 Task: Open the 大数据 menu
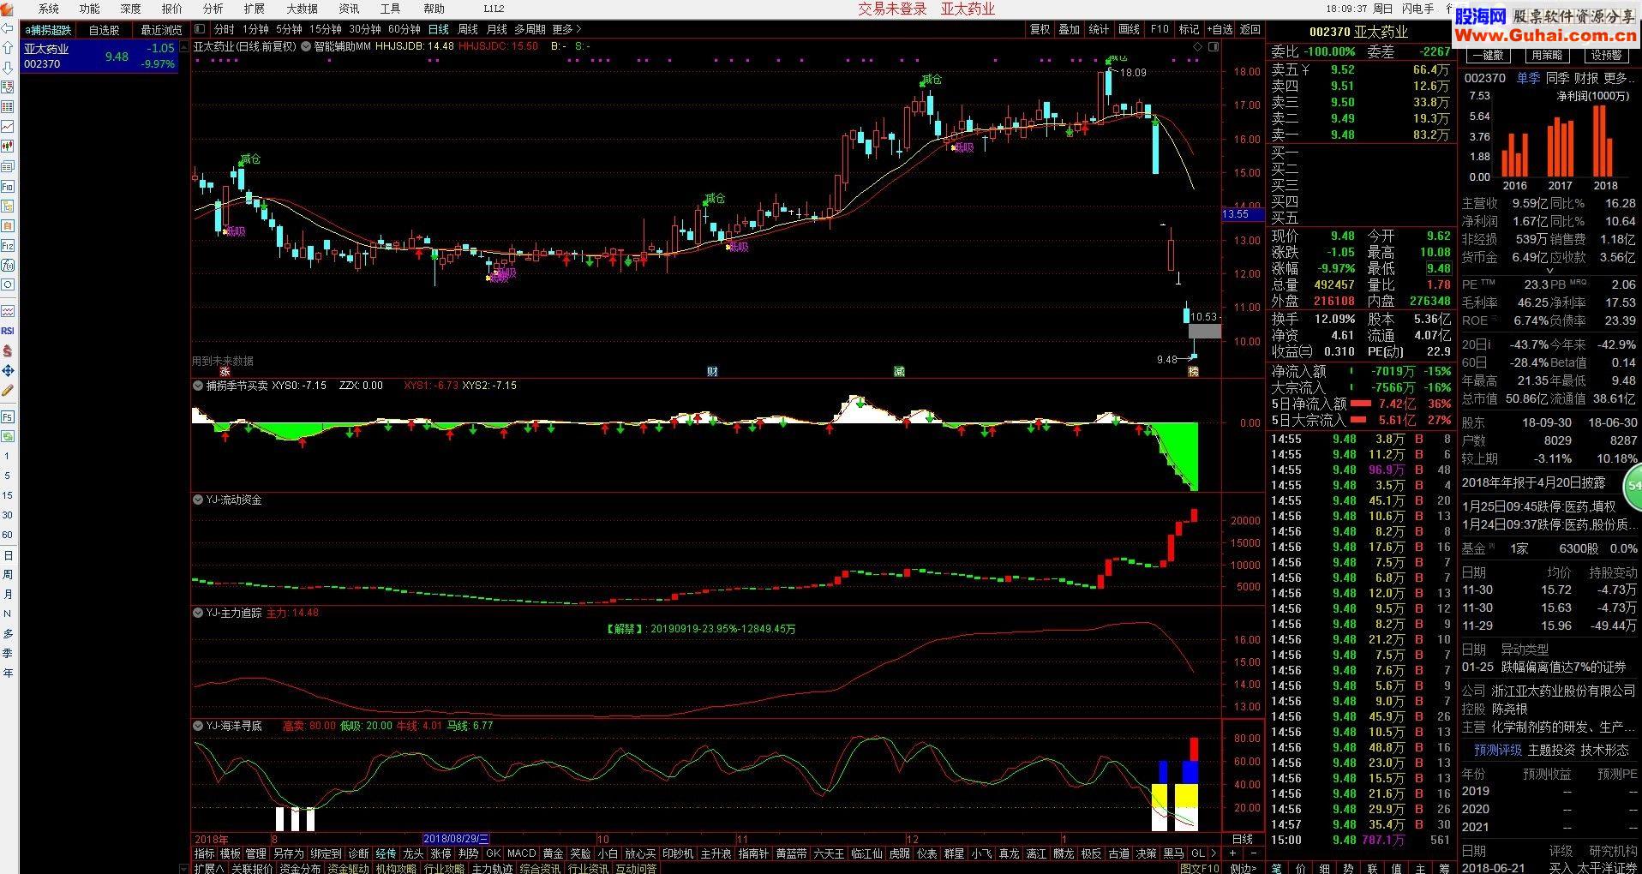click(302, 9)
